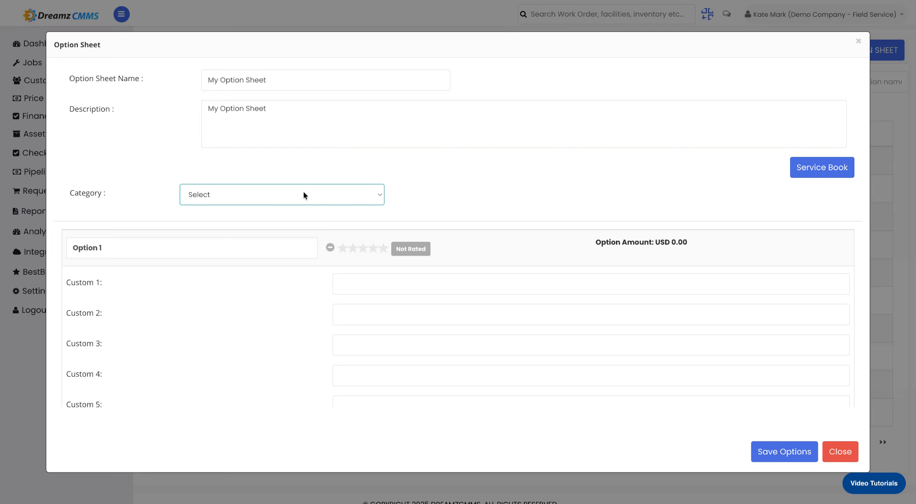
Task: Open the Service Book
Action: pos(822,167)
